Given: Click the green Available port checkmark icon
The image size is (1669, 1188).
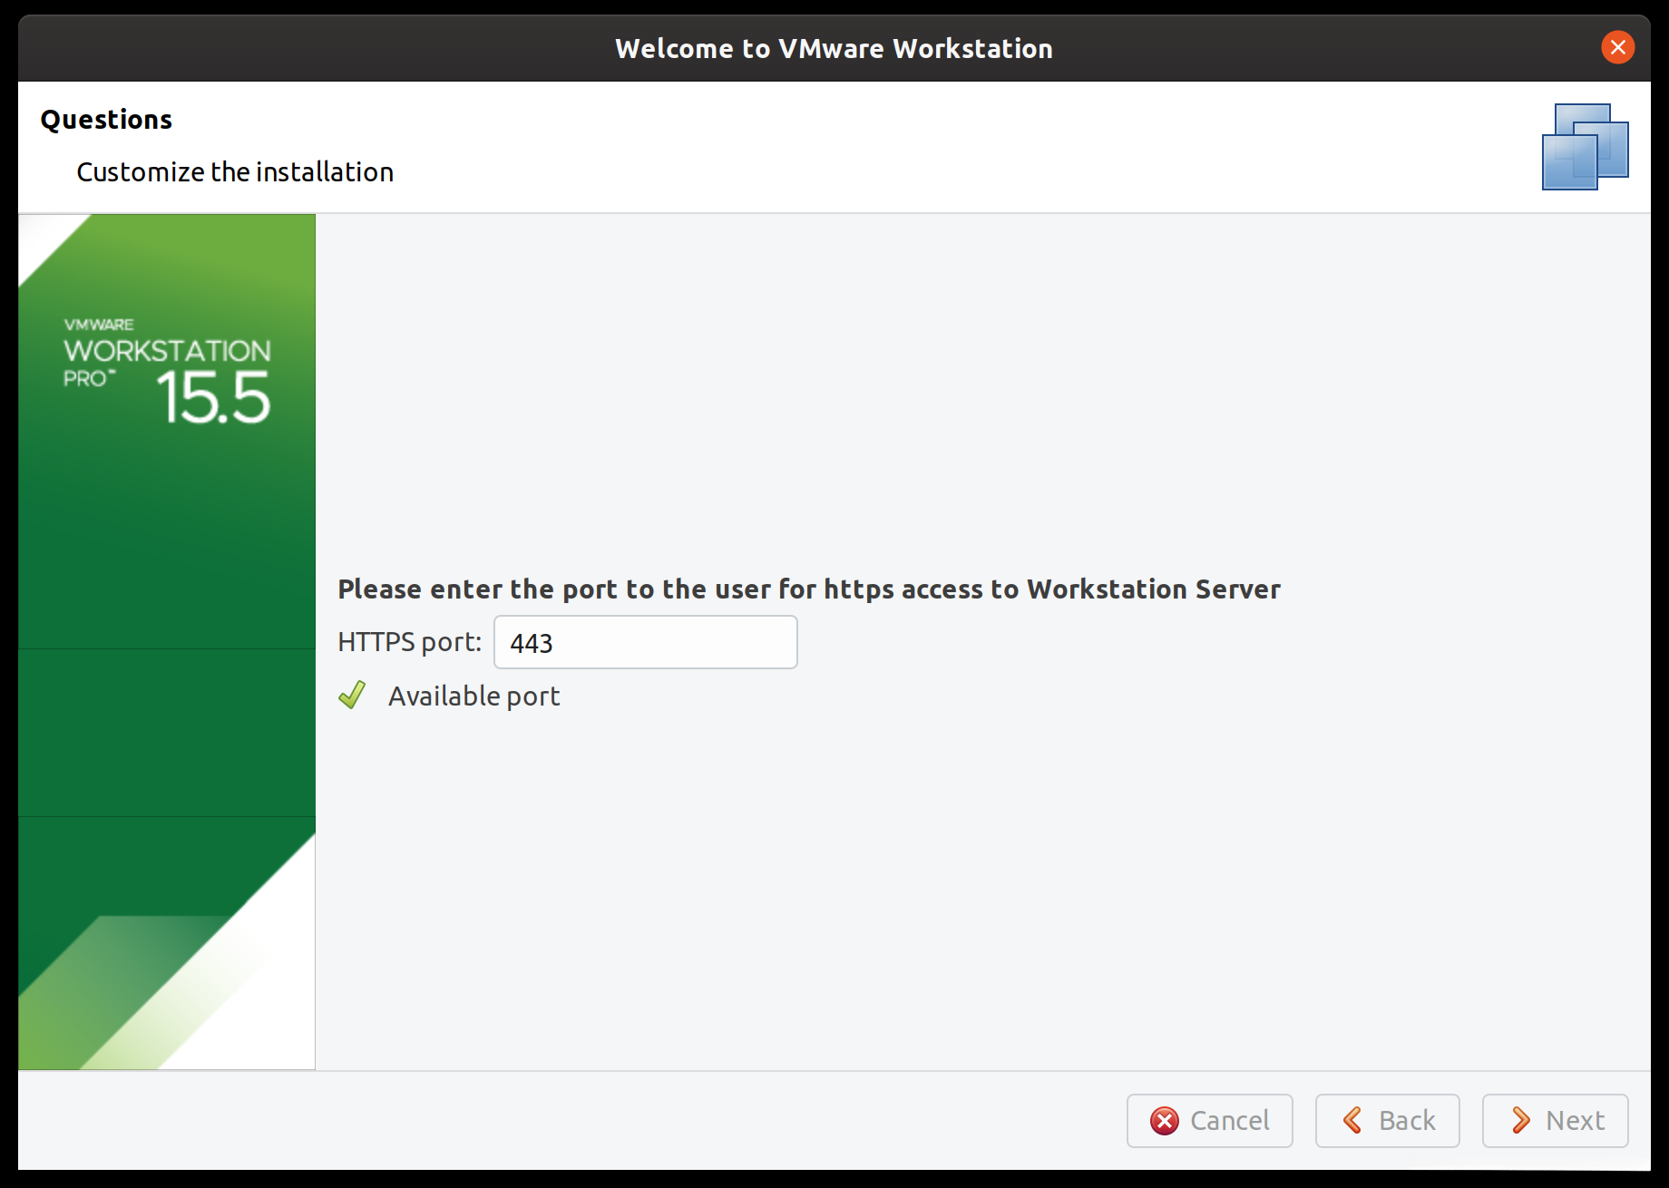Looking at the screenshot, I should [352, 696].
